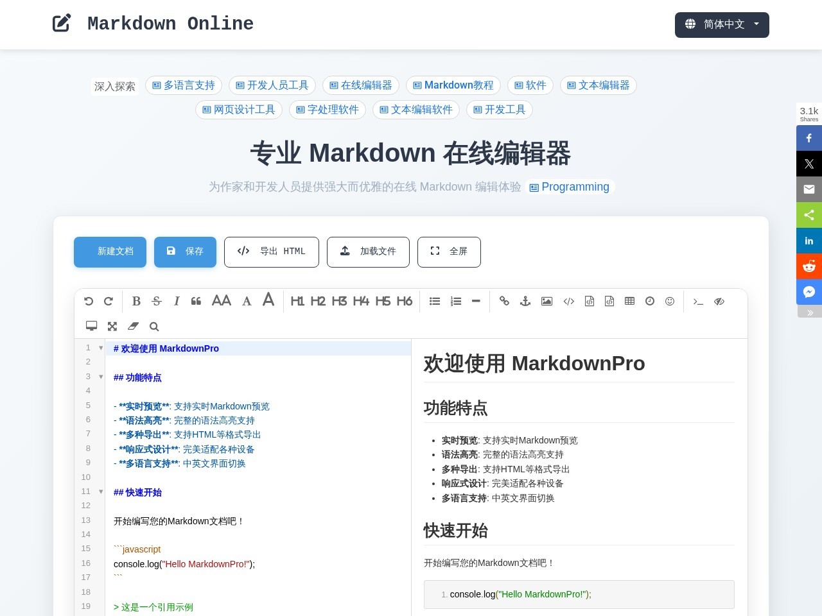The image size is (822, 616).
Task: Insert inline code
Action: coord(569,301)
